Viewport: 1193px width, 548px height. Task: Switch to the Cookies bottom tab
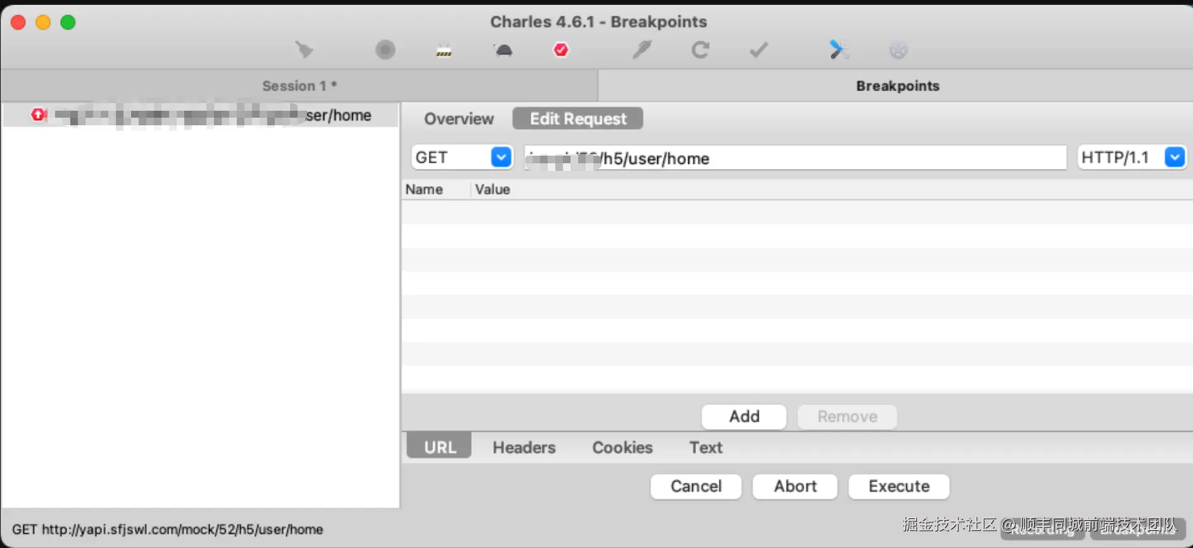point(622,447)
